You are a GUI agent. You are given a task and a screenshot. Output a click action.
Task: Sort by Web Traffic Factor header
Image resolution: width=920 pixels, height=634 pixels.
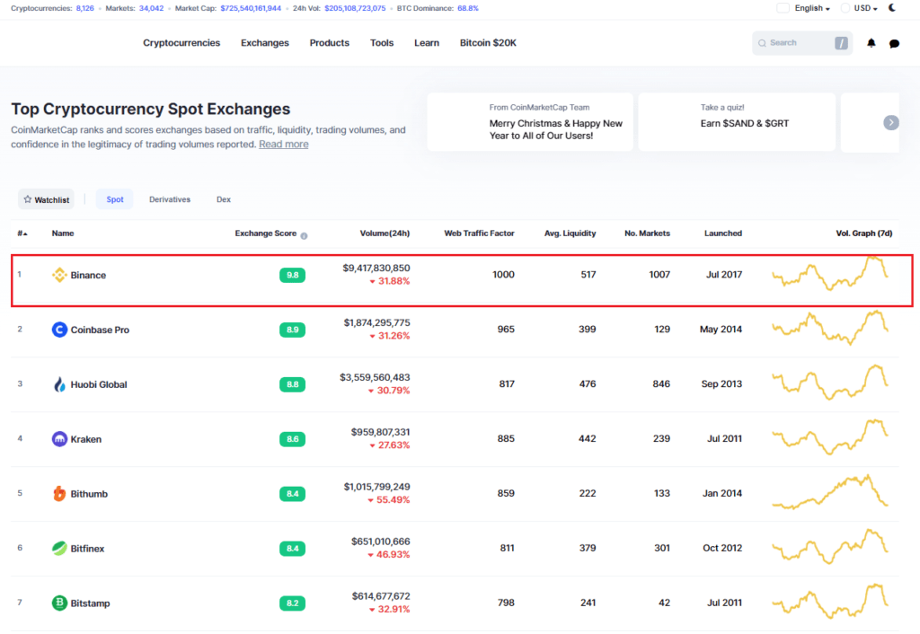pyautogui.click(x=480, y=233)
